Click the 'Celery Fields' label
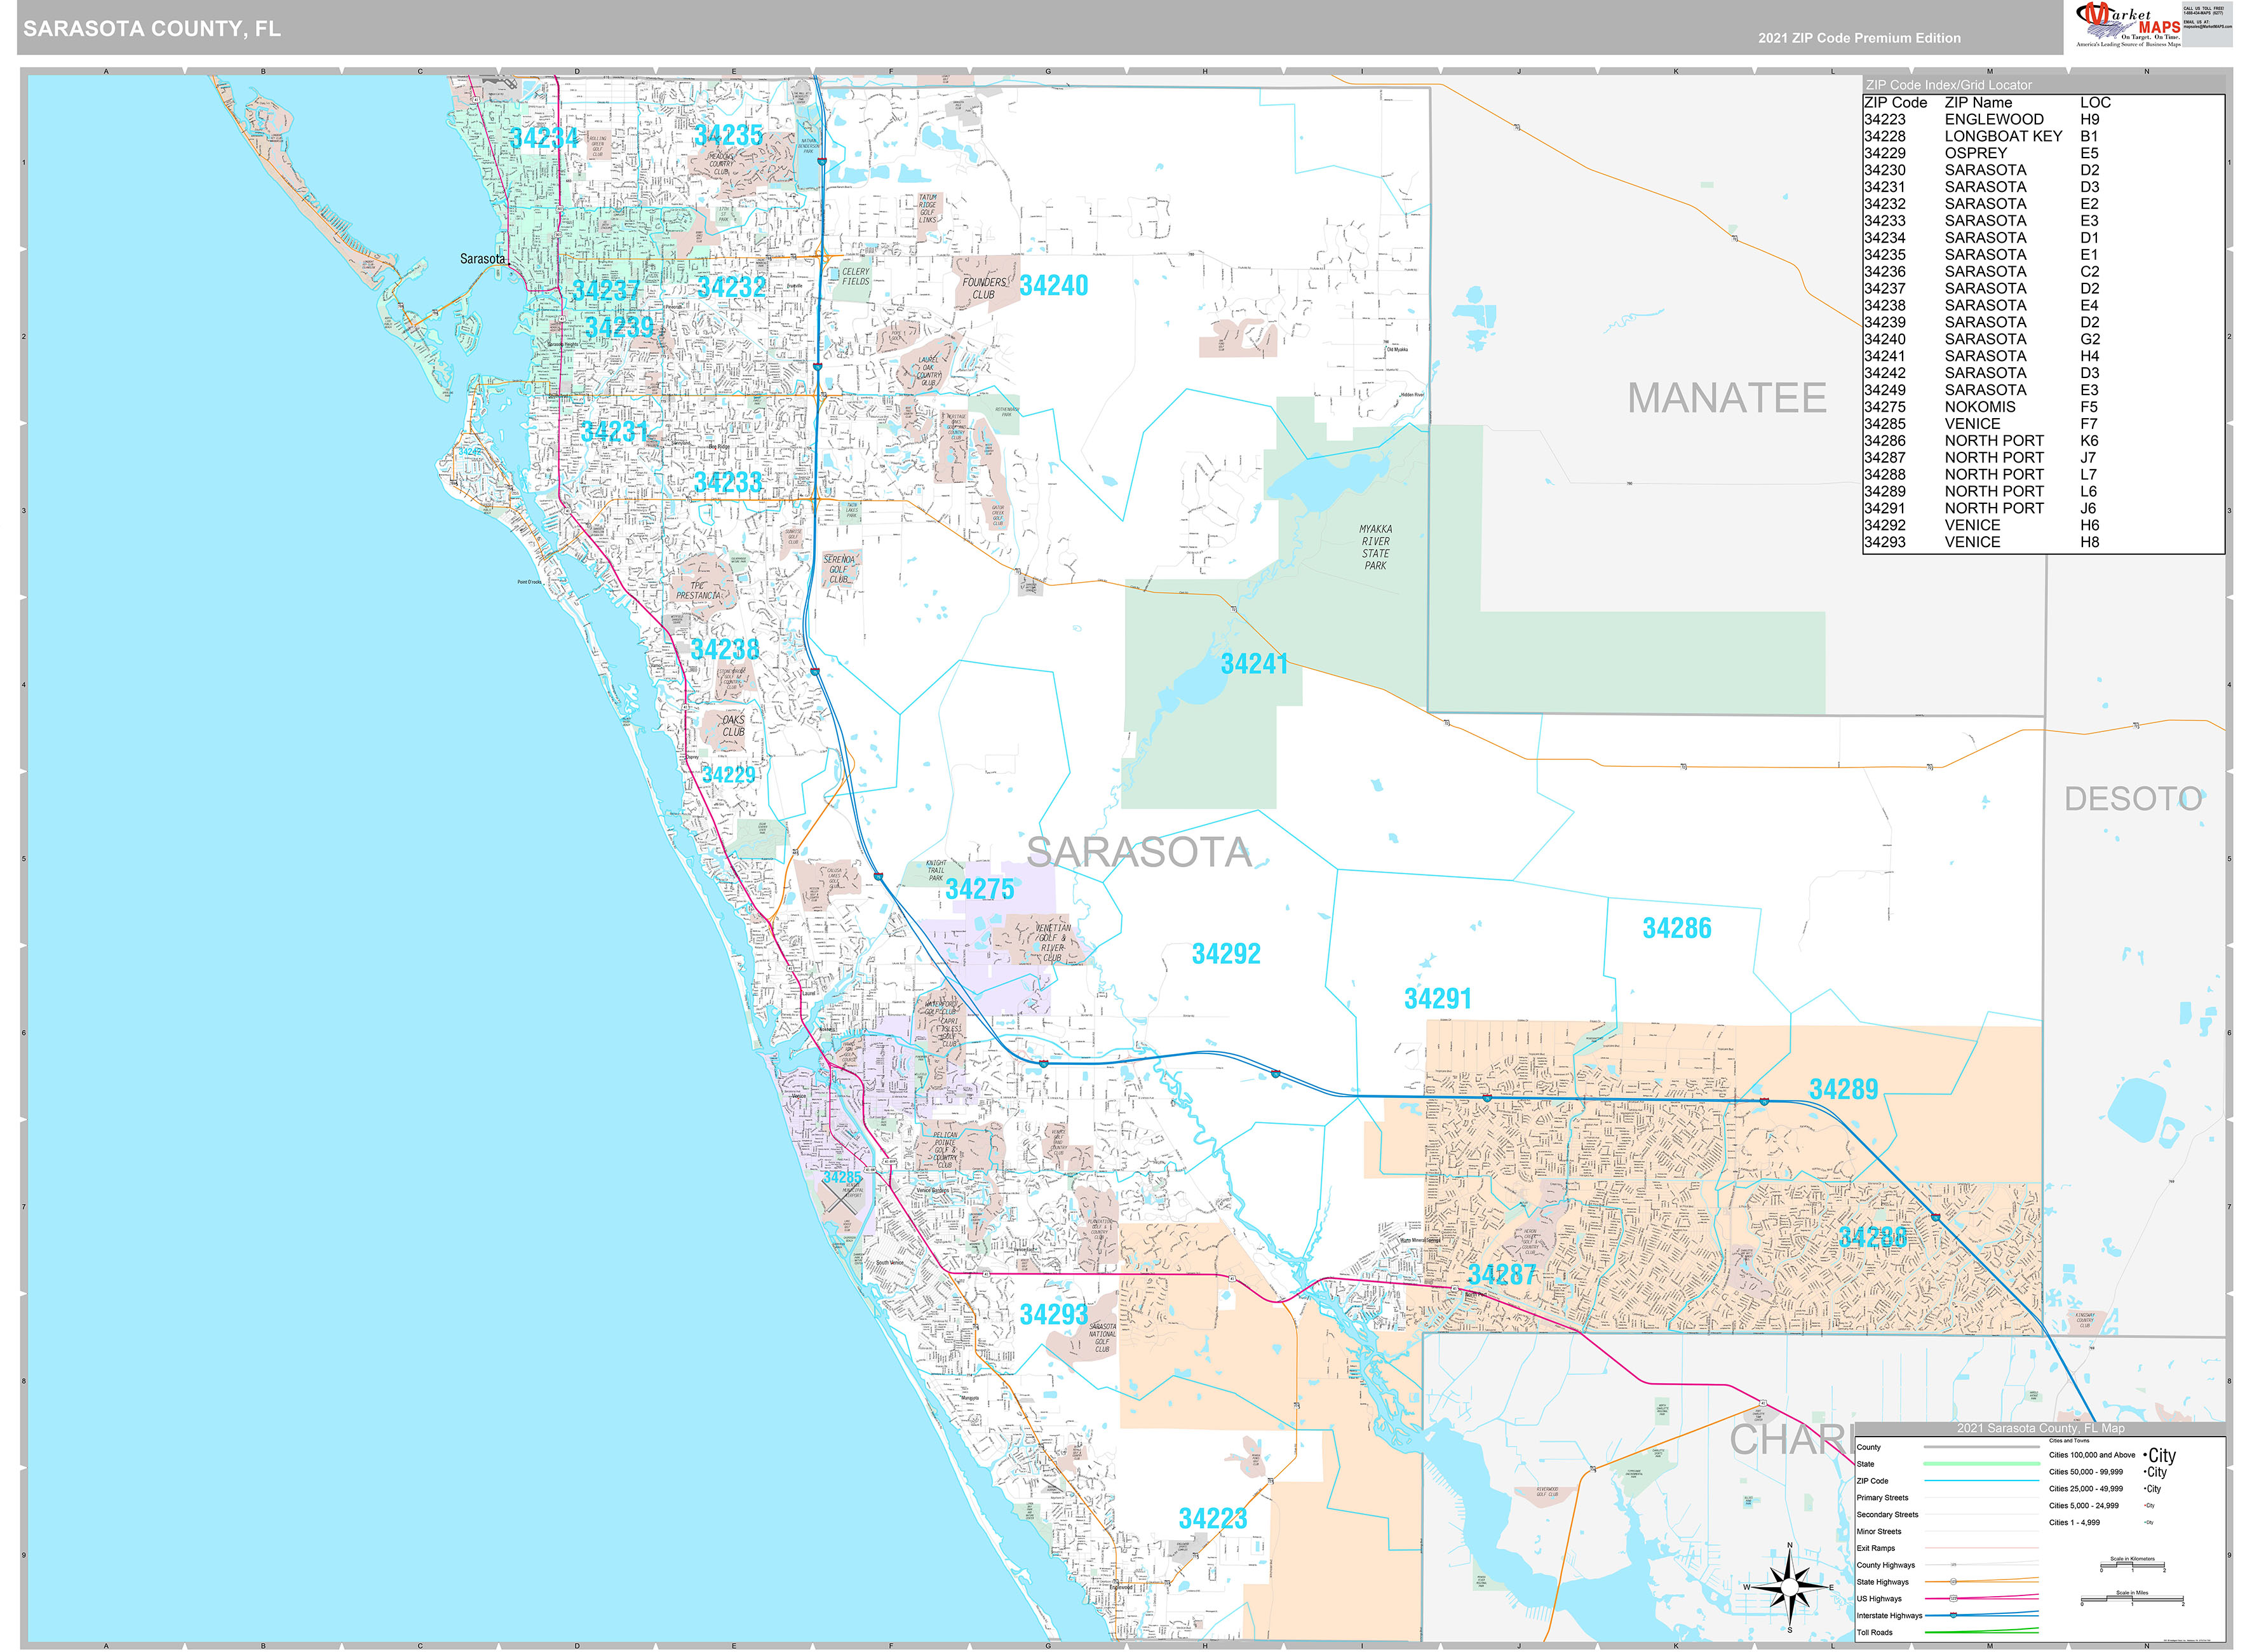Screen dimensions: 2252x1652 [x=856, y=277]
